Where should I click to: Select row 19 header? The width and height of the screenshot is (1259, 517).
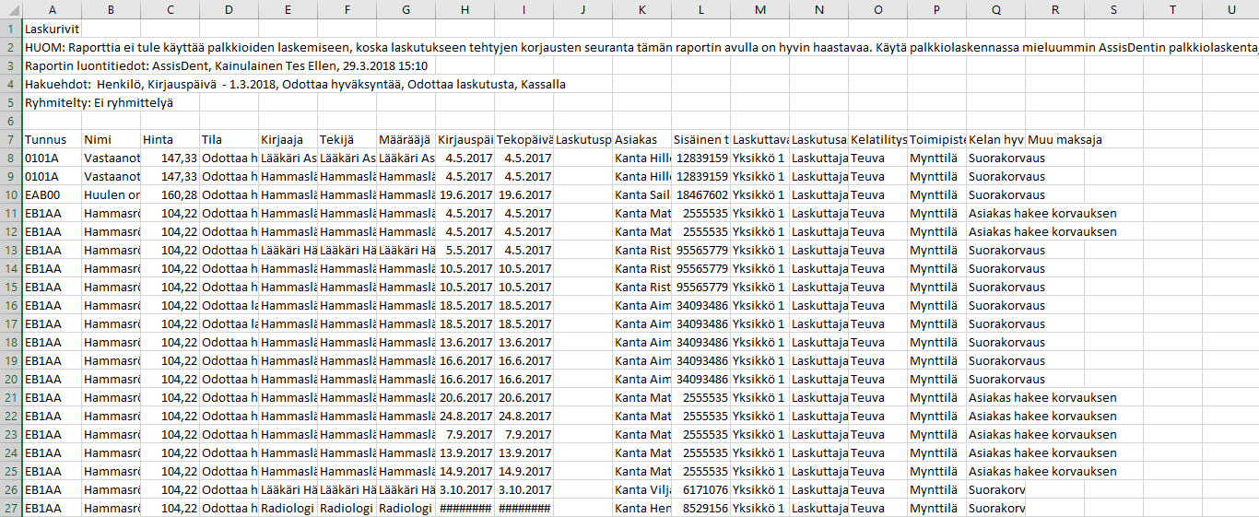click(x=11, y=360)
